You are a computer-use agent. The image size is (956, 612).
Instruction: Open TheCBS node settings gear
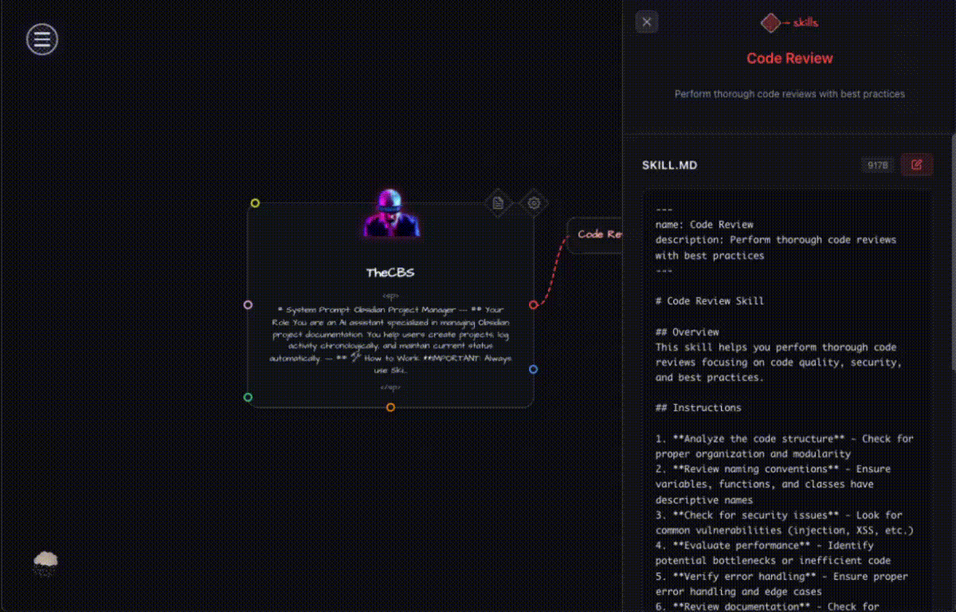[534, 203]
